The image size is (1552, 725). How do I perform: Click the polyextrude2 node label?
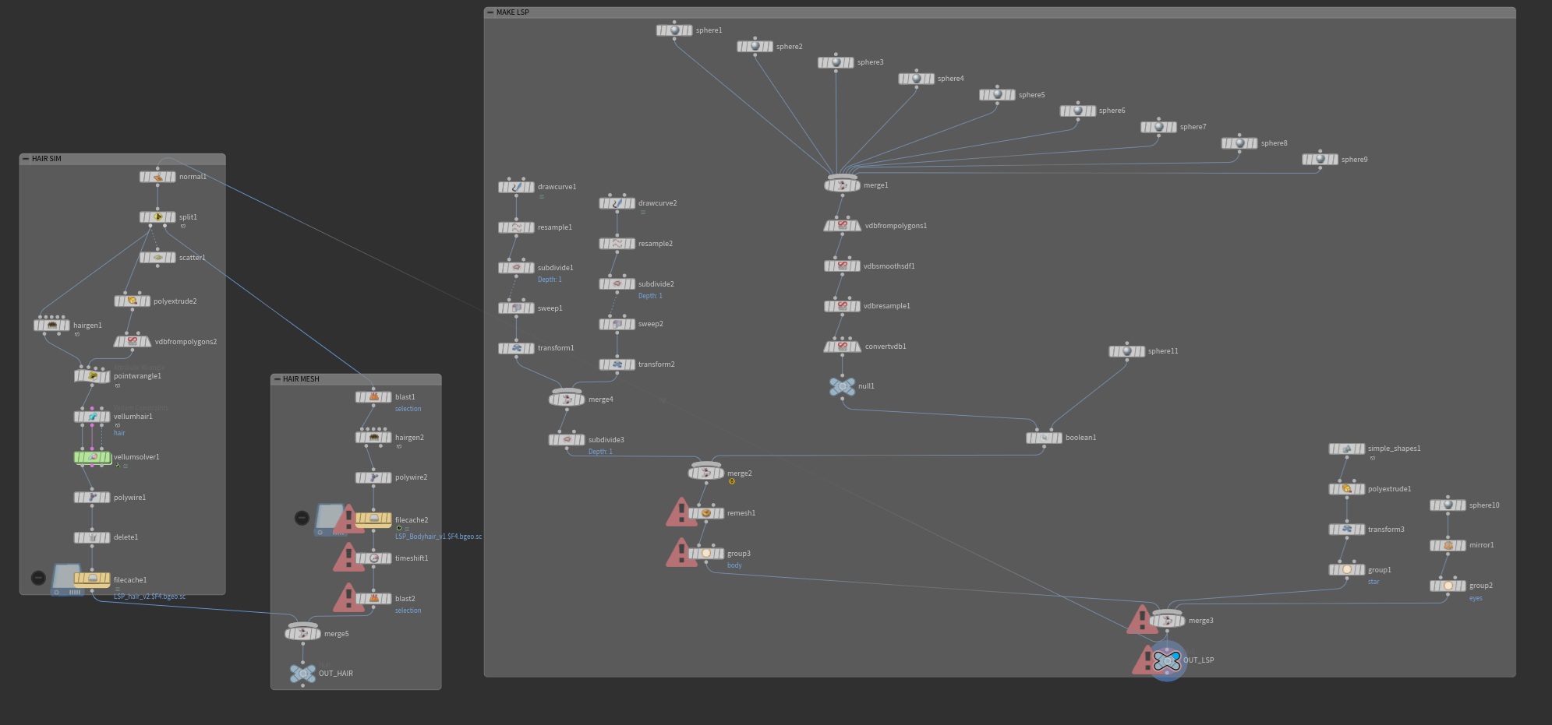tap(175, 301)
